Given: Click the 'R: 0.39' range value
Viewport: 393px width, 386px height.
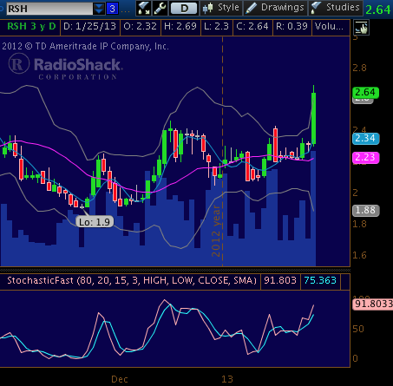Looking at the screenshot, I should [x=291, y=27].
